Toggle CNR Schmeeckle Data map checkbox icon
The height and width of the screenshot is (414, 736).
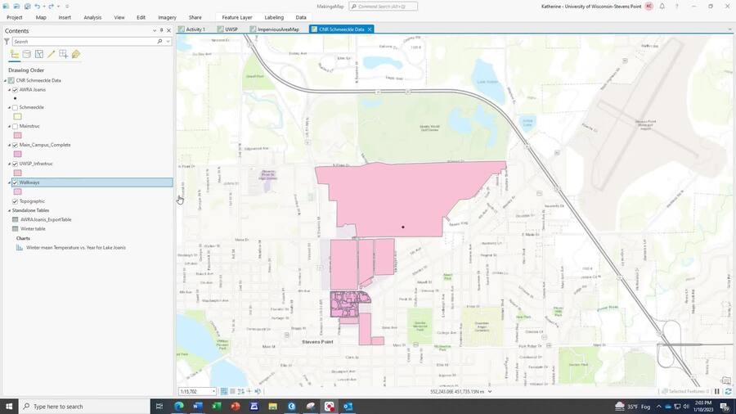(11, 81)
